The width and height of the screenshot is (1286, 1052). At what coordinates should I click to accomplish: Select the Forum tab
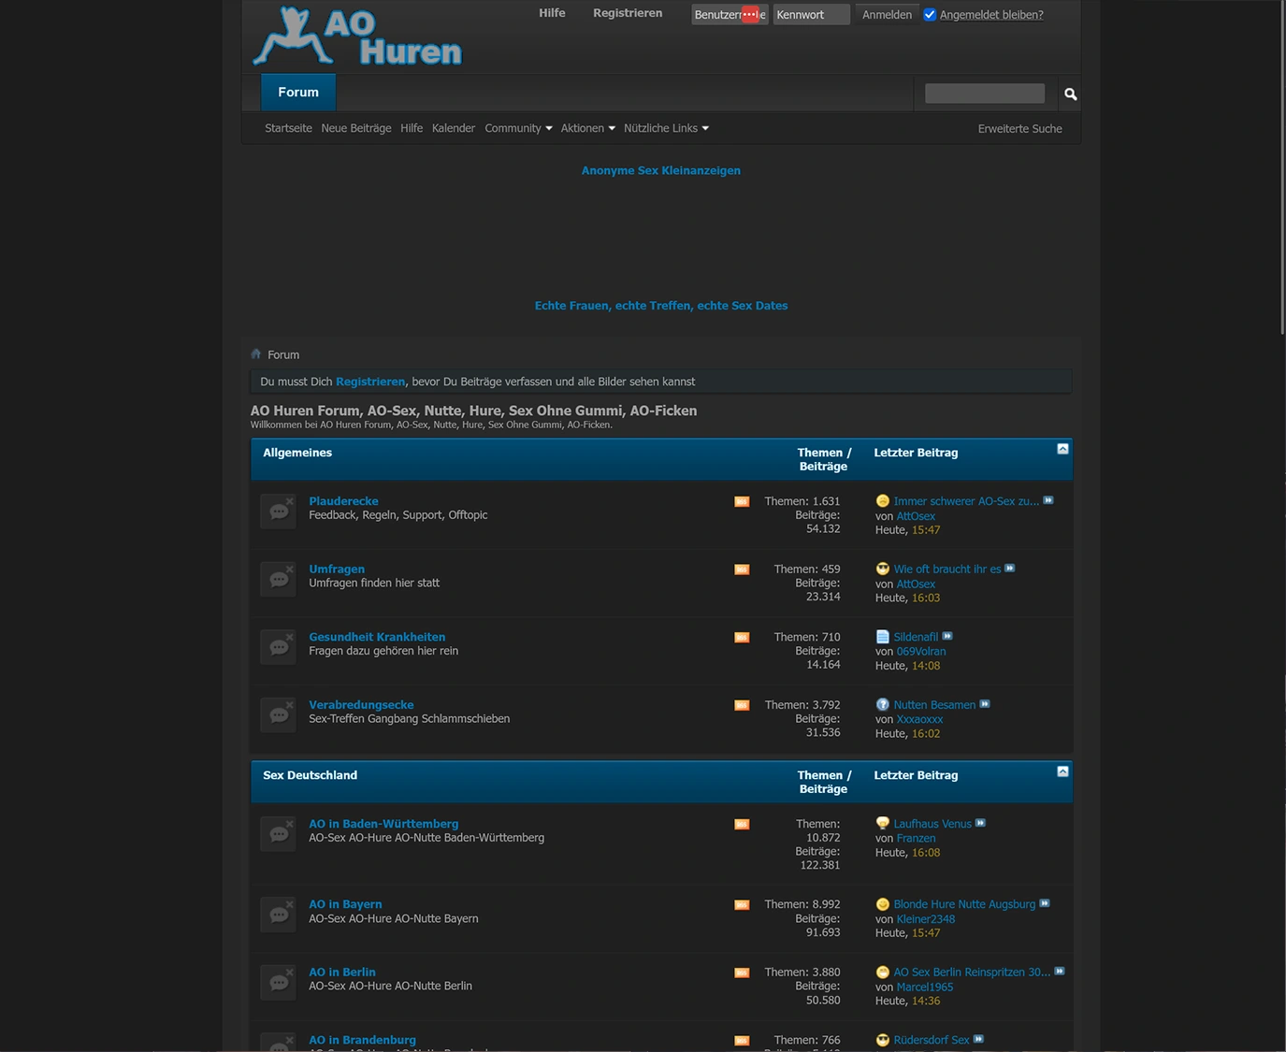[298, 93]
